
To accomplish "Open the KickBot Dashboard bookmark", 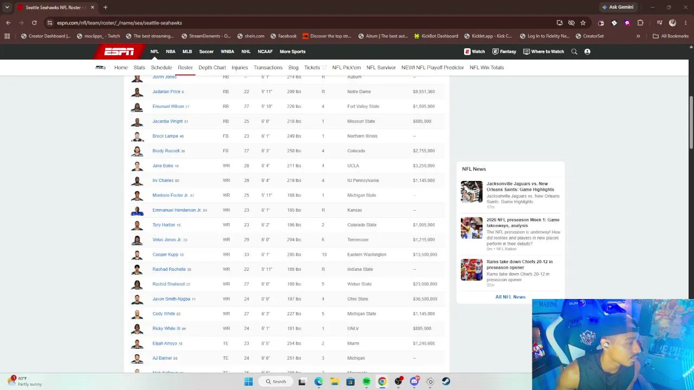I will [436, 36].
